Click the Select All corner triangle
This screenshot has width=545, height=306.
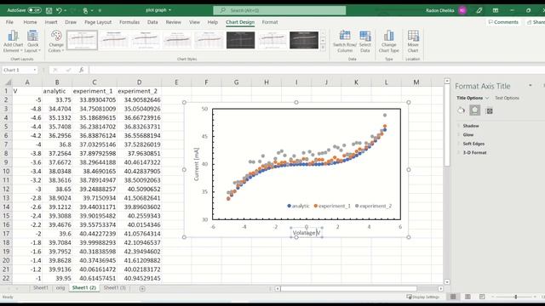pyautogui.click(x=8, y=82)
